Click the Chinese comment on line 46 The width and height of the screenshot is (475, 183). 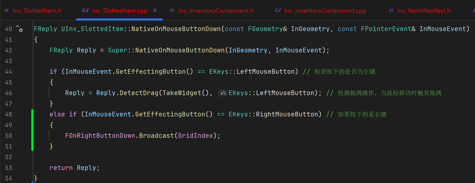pyautogui.click(x=384, y=93)
